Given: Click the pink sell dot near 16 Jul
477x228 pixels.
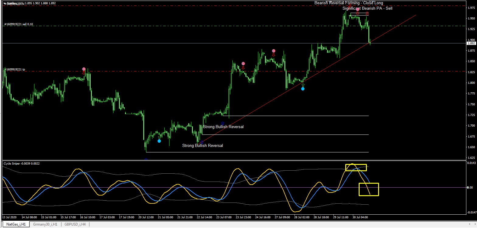Looking at the screenshot, I should [x=84, y=69].
